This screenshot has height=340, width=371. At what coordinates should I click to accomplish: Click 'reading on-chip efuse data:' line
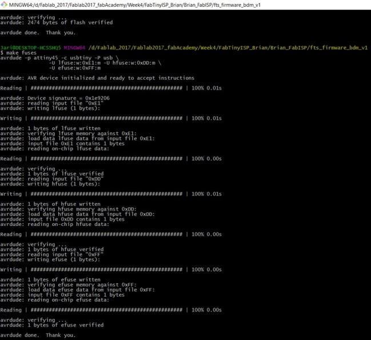(x=55, y=300)
